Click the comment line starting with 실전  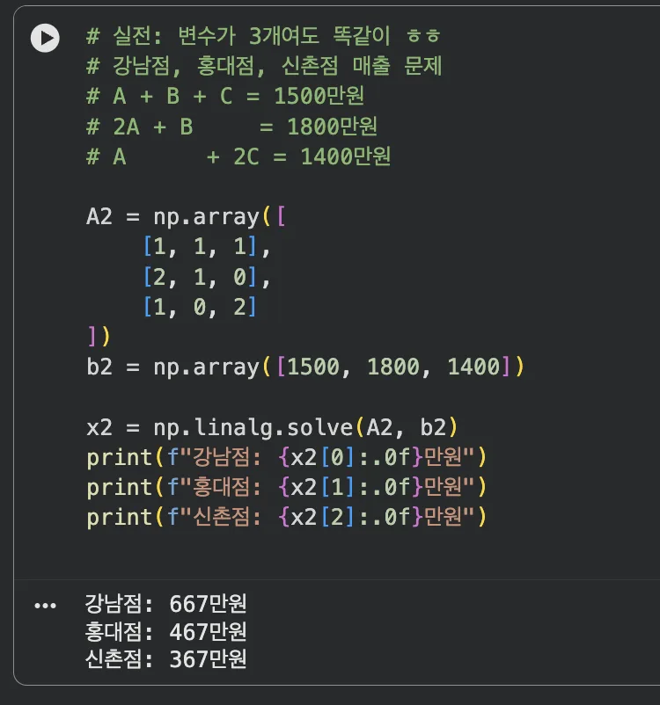pos(264,37)
